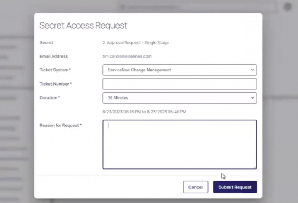Grab the textarea resize handle corner
This screenshot has height=203, width=298.
pos(255,167)
